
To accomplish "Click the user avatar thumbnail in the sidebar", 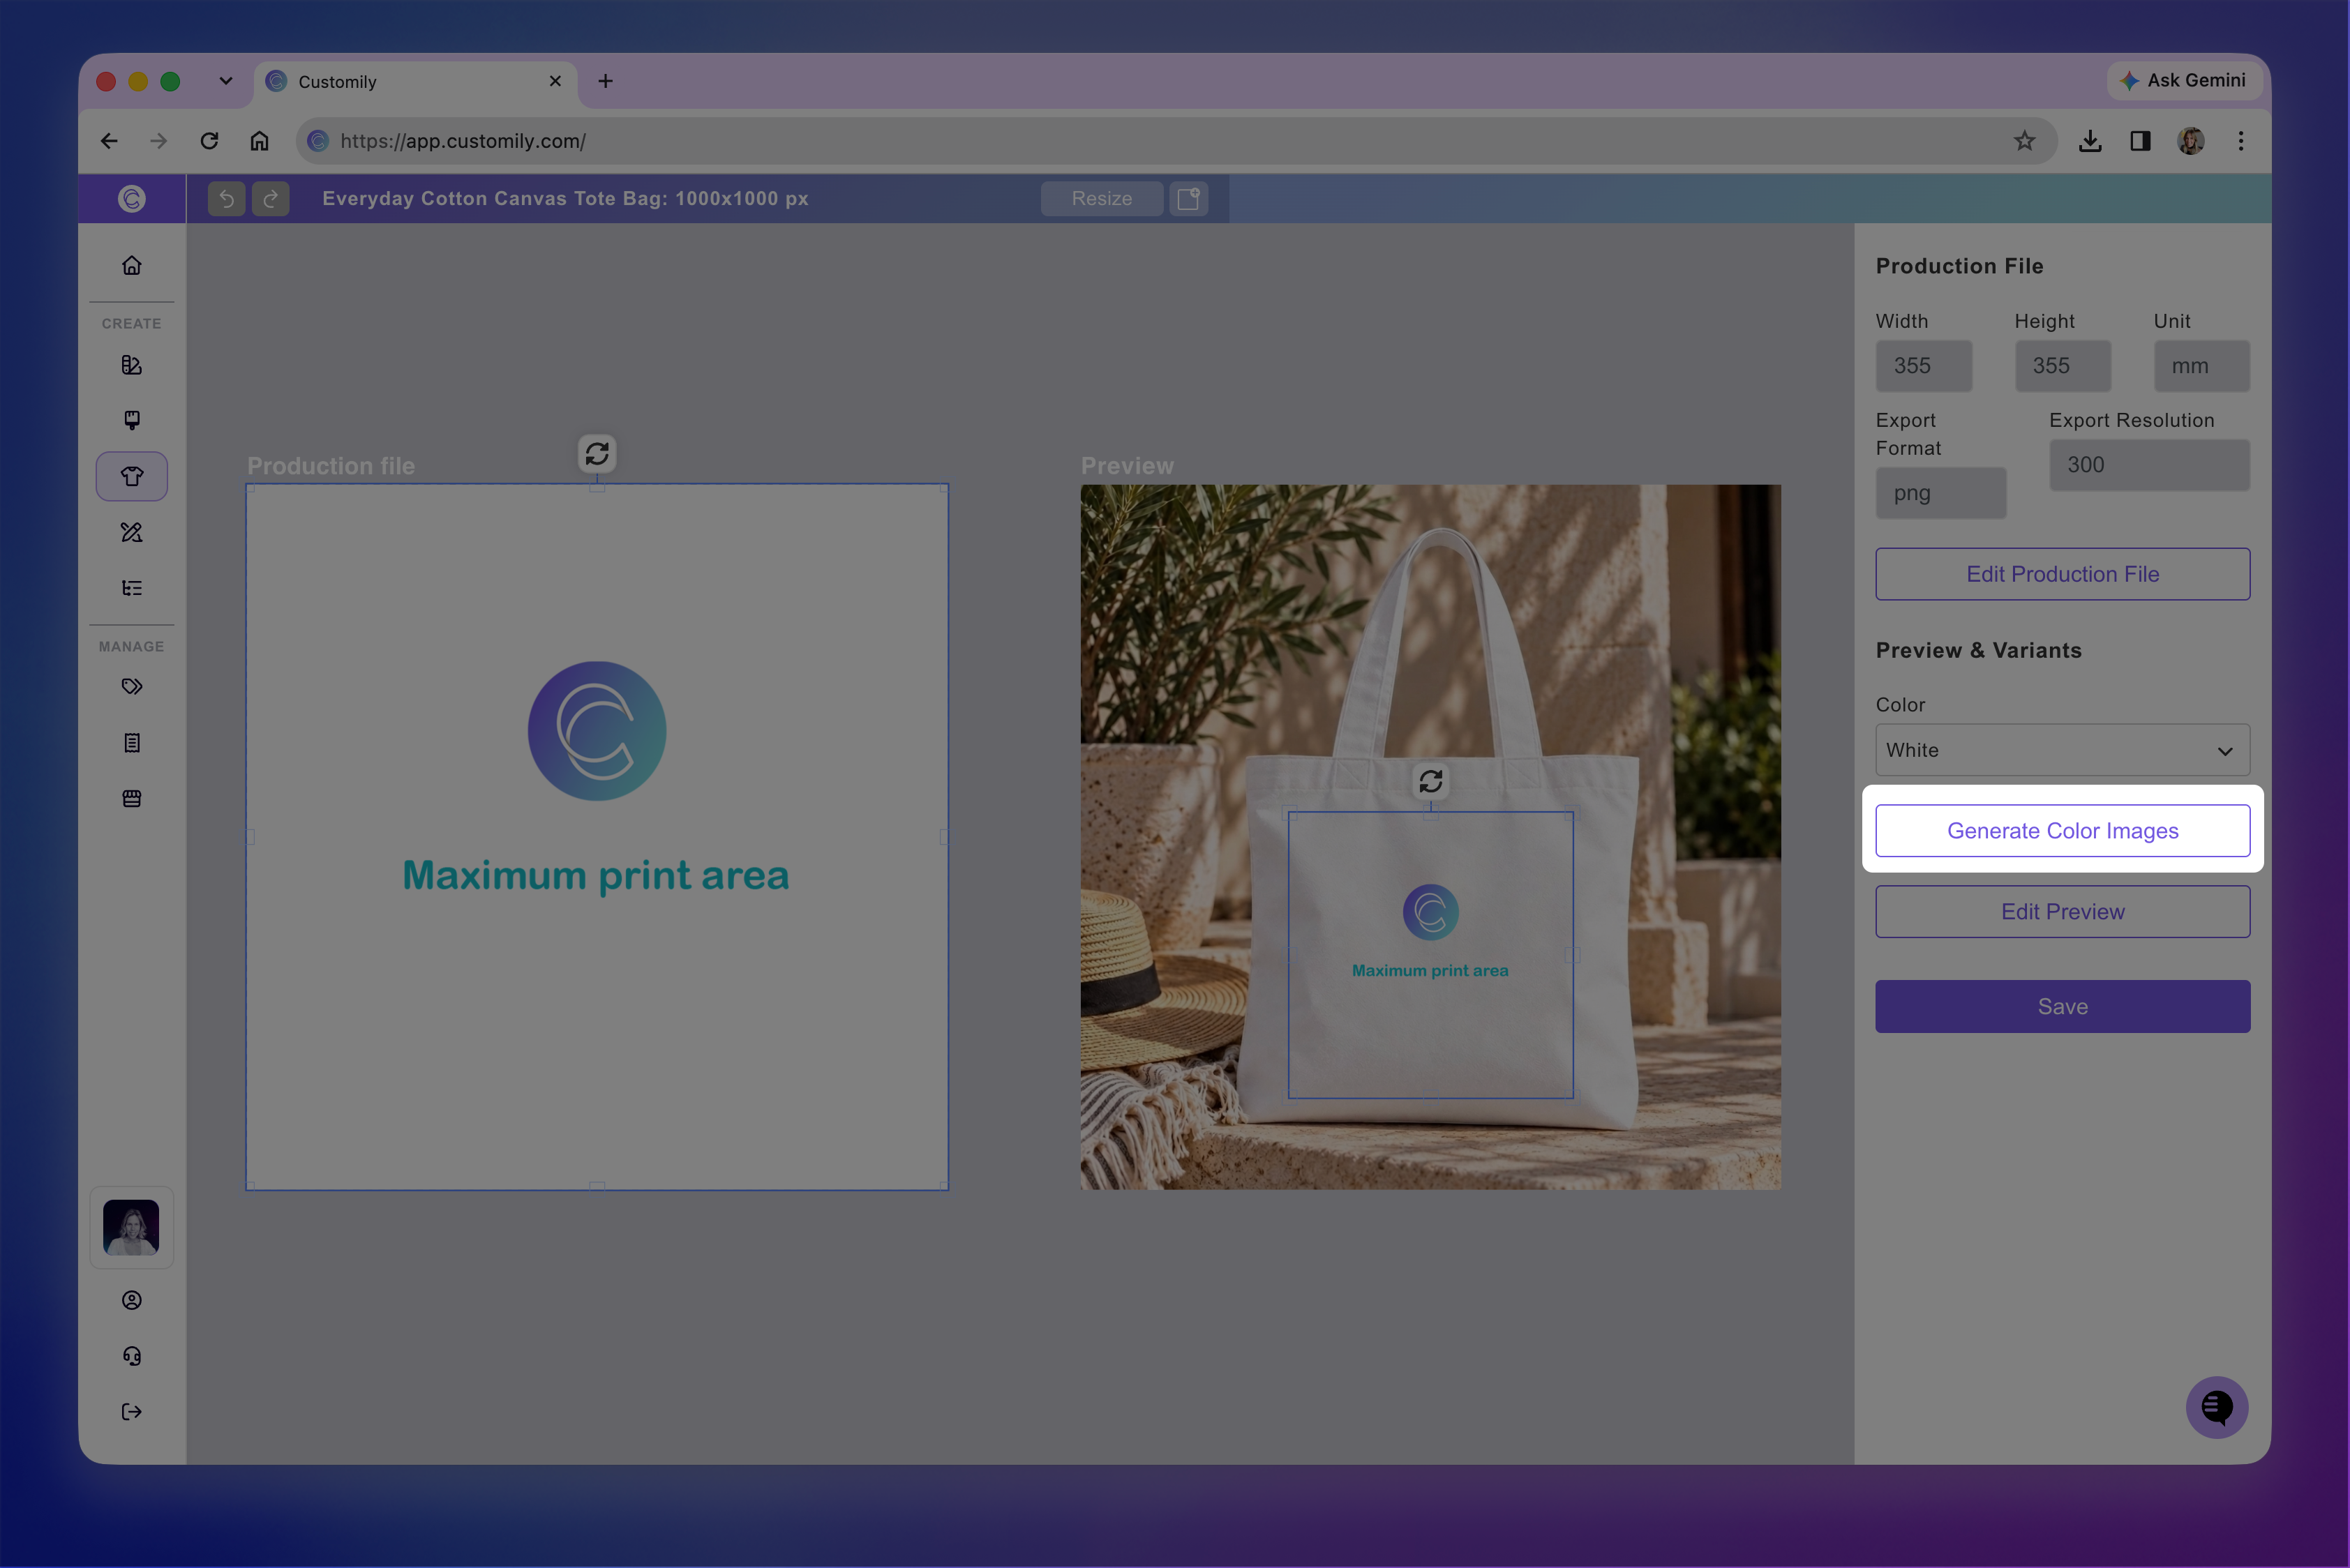I will (131, 1228).
